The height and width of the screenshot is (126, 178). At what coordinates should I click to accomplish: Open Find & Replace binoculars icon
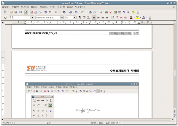[x=107, y=12]
